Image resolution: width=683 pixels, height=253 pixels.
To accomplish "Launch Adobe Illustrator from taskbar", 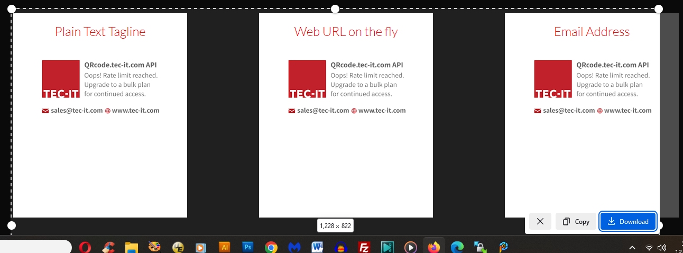I will coord(225,247).
